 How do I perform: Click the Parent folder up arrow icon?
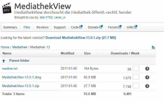tap(4, 61)
